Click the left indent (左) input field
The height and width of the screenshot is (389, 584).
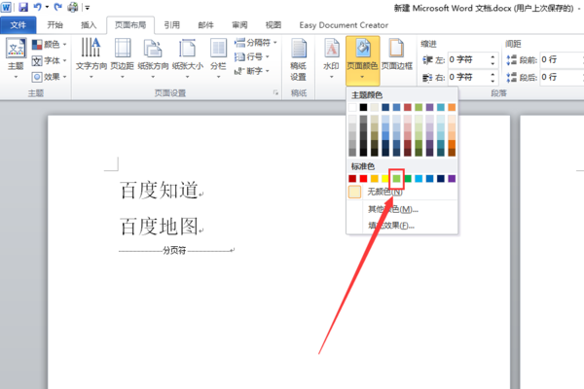tap(472, 60)
